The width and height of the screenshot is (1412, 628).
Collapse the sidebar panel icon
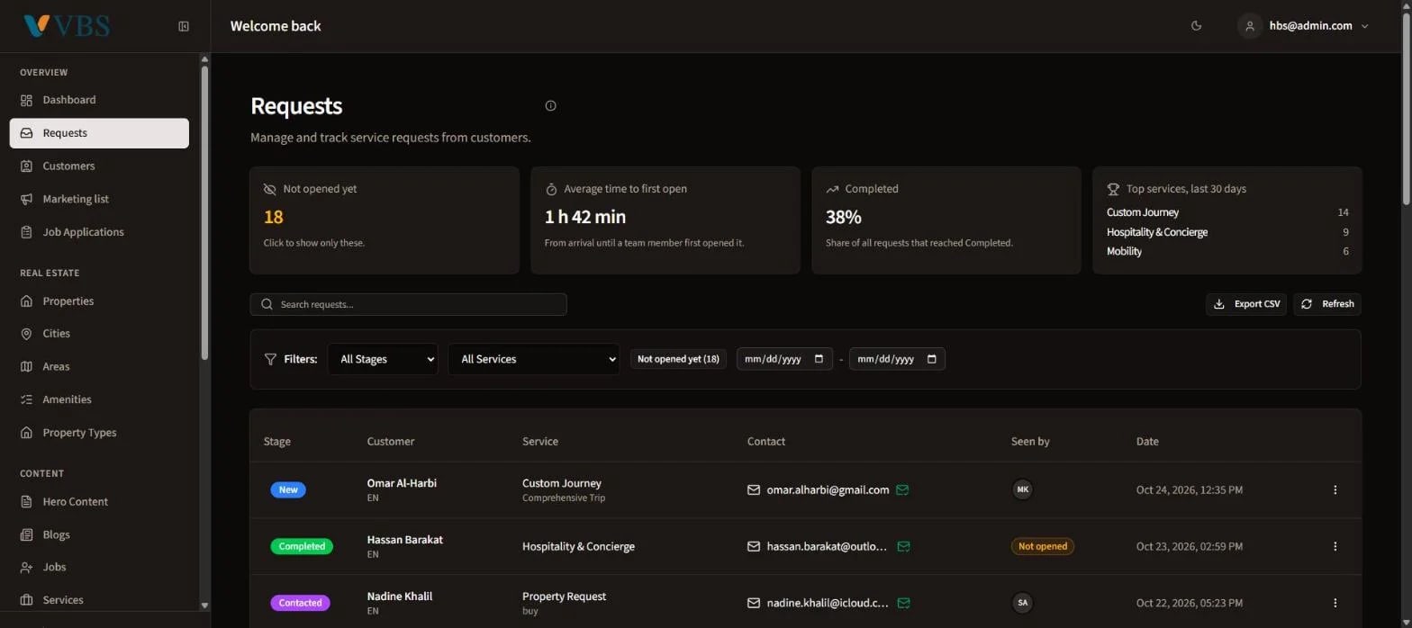184,26
